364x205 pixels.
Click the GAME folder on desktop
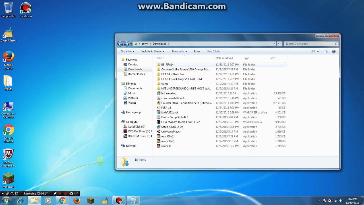click(8, 83)
